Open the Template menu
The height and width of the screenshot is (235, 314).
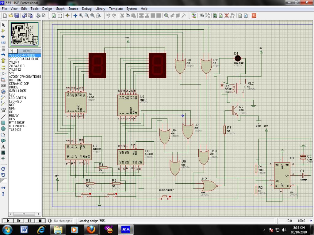pyautogui.click(x=116, y=9)
